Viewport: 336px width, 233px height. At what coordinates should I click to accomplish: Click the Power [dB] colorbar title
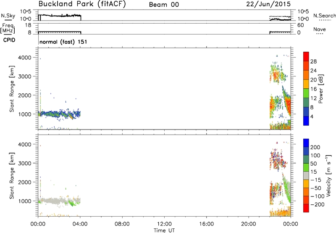[320, 89]
